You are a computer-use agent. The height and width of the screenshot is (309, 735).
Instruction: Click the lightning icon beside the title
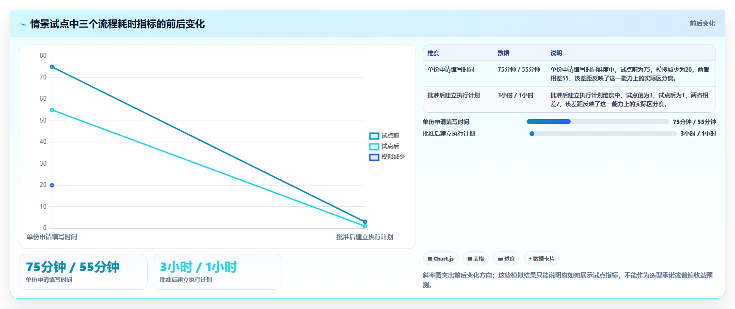click(23, 24)
